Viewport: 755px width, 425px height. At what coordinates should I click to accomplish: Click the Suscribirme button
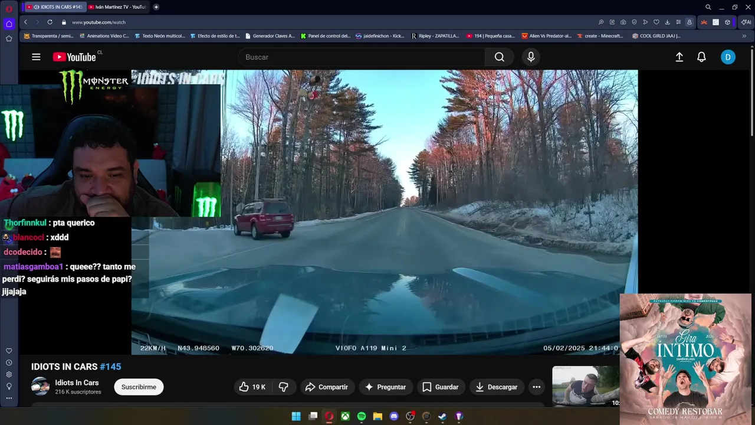(139, 387)
